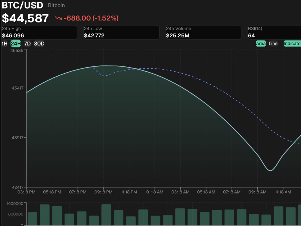The height and width of the screenshot is (226, 301).
Task: Click the 45417 y-axis label
Action: tap(17, 88)
